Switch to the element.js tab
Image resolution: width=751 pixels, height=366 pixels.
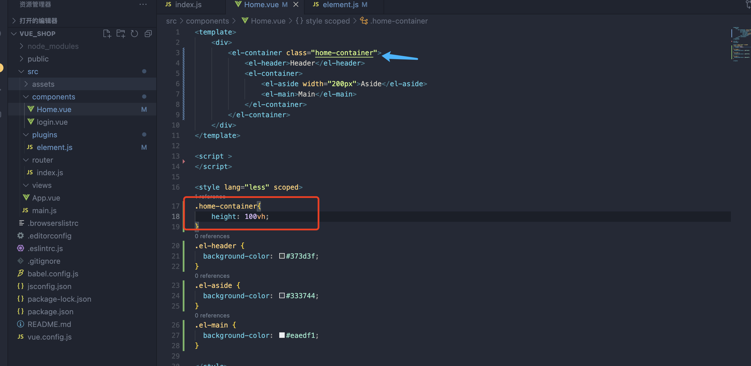tap(340, 4)
